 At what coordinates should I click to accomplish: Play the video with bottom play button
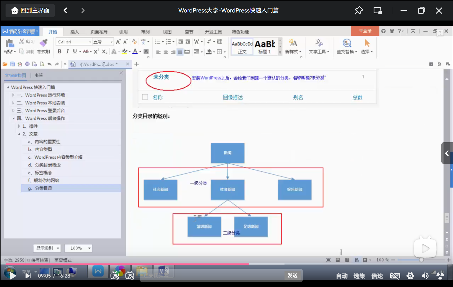coord(12,276)
